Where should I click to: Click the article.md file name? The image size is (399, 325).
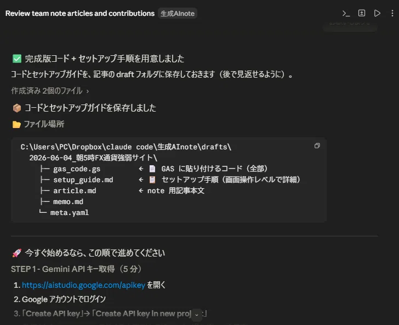(x=75, y=191)
